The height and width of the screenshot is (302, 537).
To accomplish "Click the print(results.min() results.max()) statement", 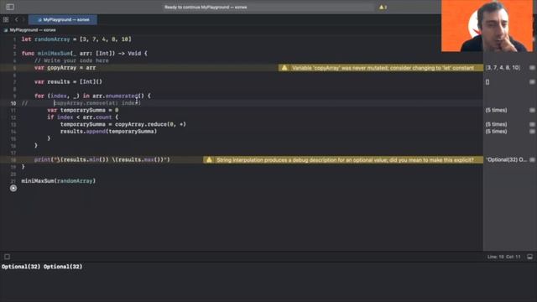I will point(102,159).
